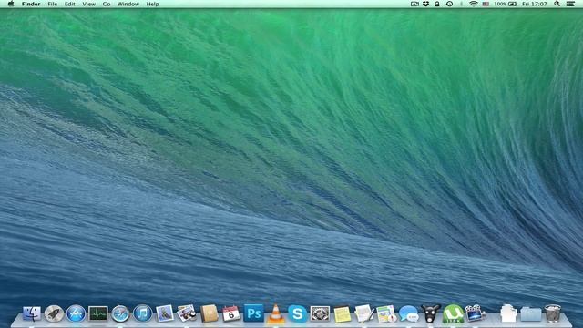The width and height of the screenshot is (583, 328).
Task: Click the screen recording camera menu bar icon
Action: 415,4
